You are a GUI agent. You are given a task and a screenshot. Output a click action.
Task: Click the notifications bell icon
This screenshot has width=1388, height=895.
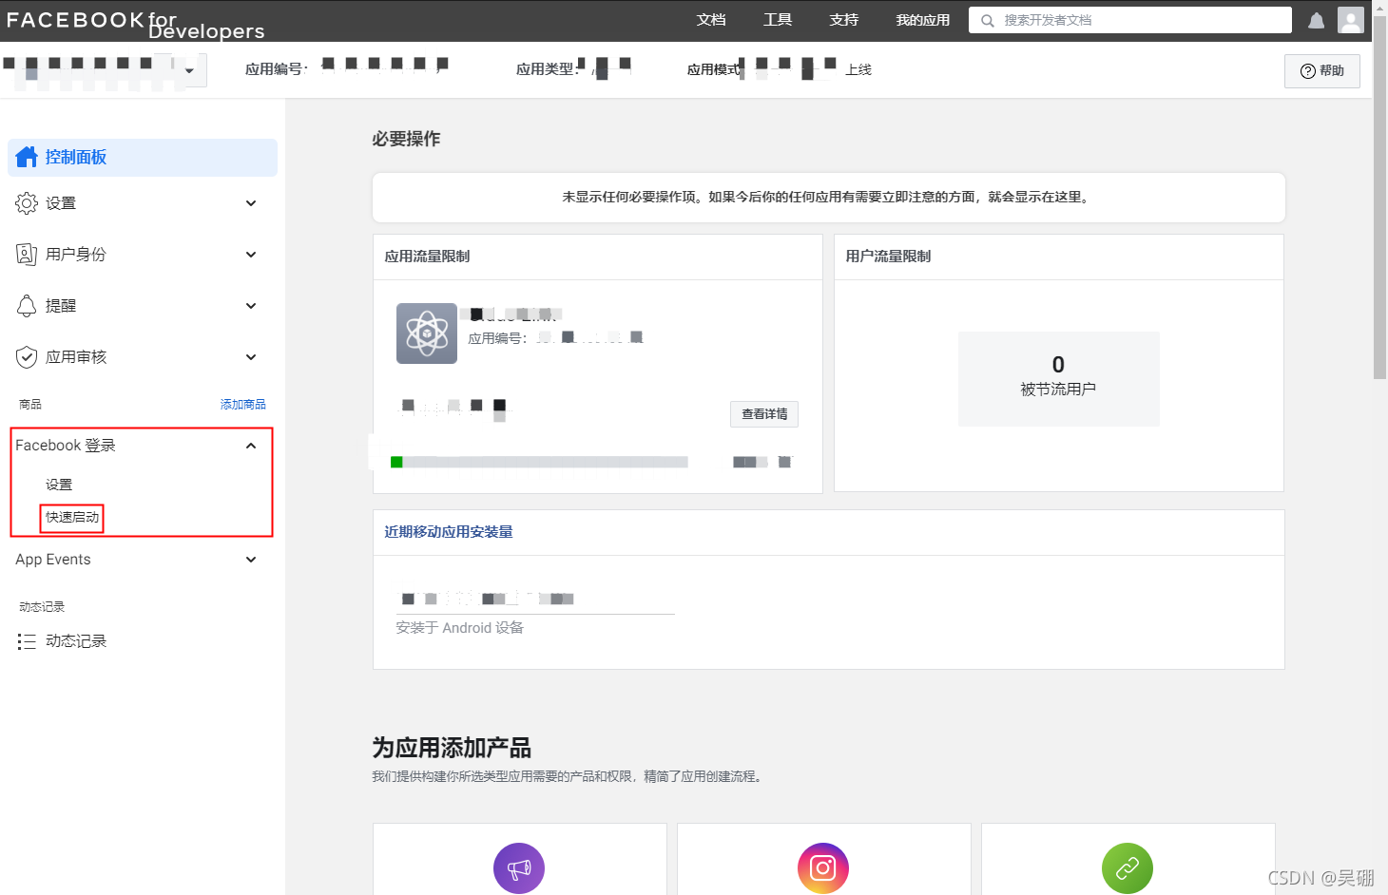[x=1317, y=20]
